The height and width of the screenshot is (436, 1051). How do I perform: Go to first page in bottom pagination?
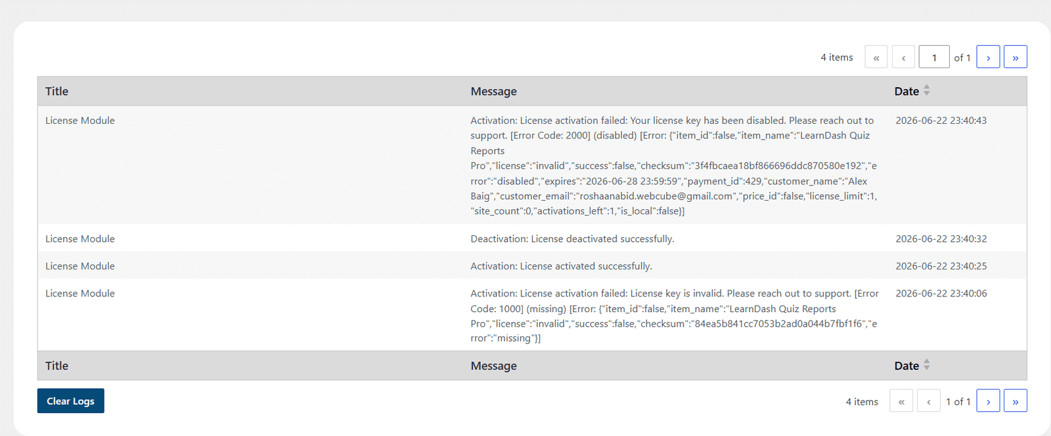(901, 401)
